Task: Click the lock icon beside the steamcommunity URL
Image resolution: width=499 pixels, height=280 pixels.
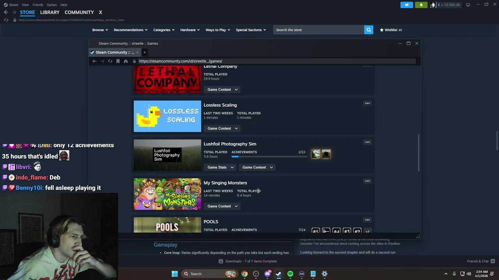Action: click(x=134, y=61)
